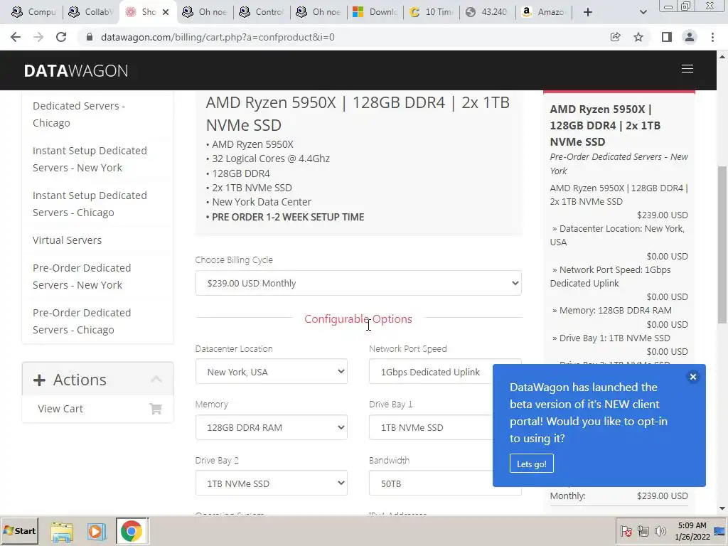Click the share page icon

[616, 37]
